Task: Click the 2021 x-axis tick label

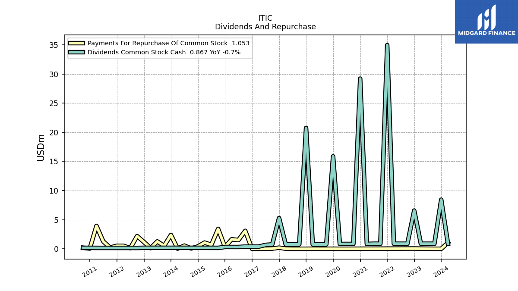Action: [360, 272]
